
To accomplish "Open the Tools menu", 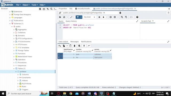I will coord(34,5).
